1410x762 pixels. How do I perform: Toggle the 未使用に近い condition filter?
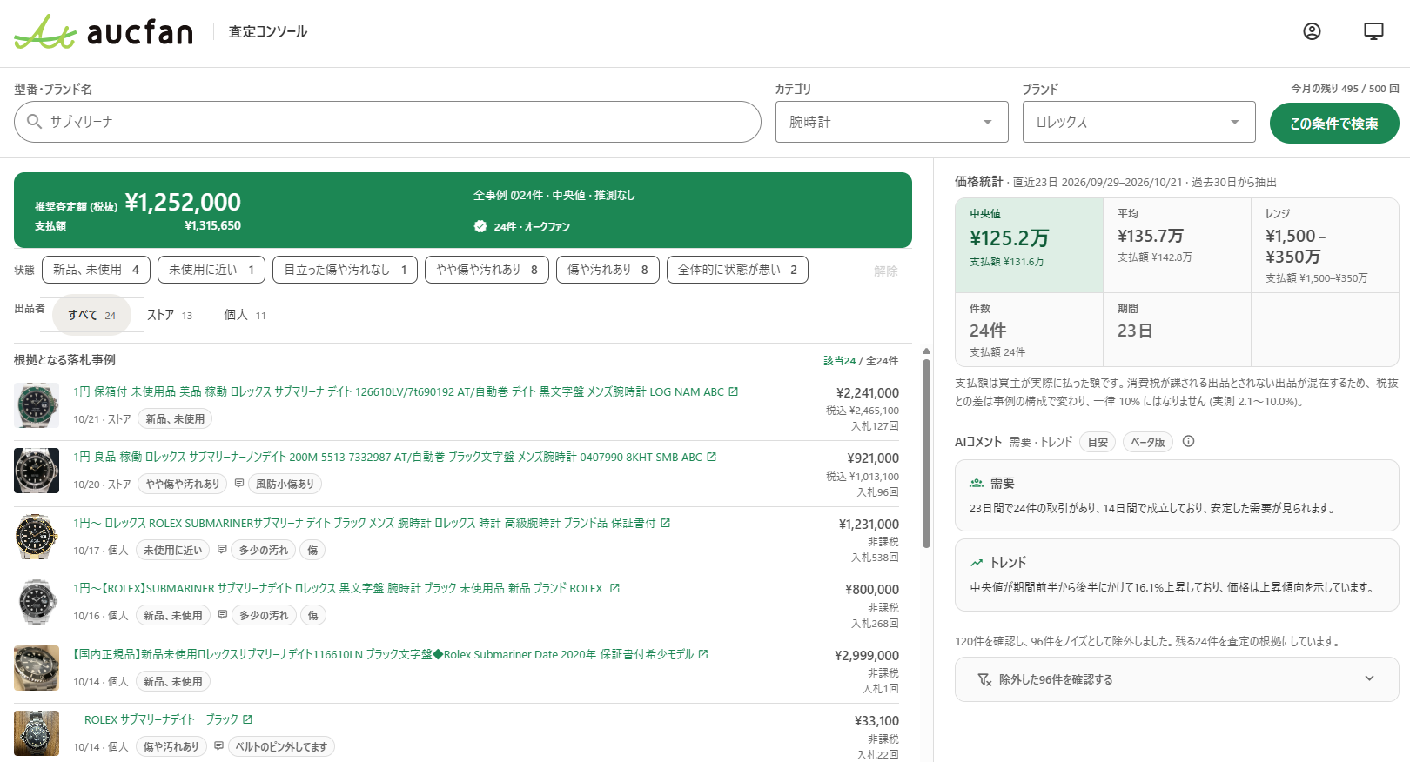pos(211,270)
